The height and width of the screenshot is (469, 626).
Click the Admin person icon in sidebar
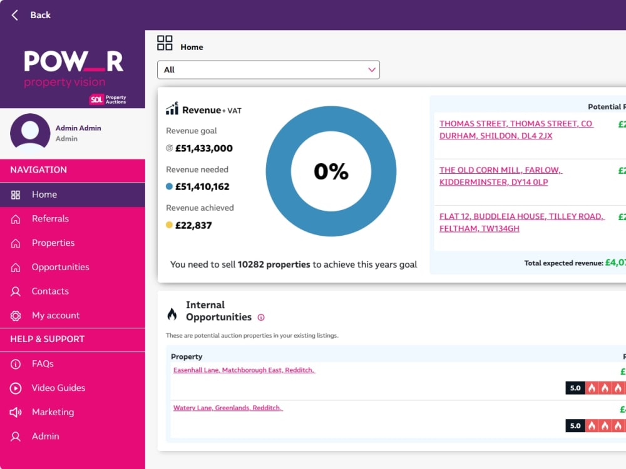click(x=16, y=436)
